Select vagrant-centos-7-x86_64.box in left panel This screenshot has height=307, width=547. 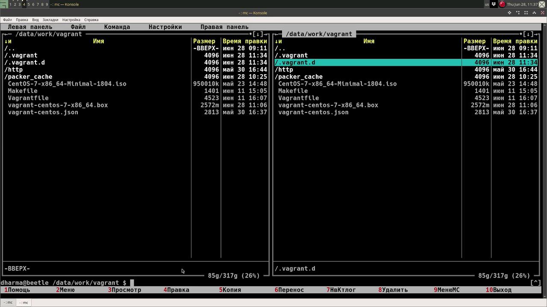[x=136, y=105]
